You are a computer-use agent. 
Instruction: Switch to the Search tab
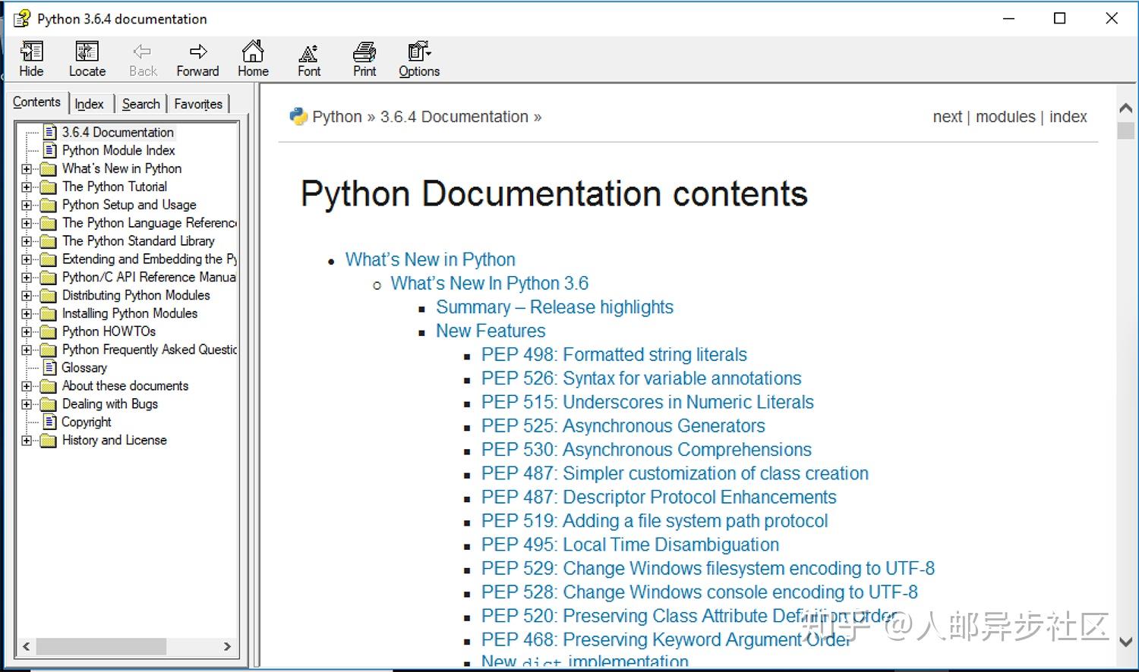point(140,103)
